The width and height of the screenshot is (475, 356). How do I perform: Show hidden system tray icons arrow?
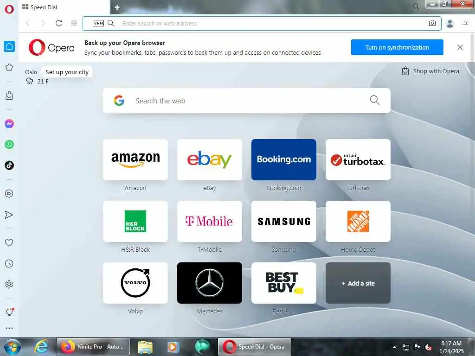tap(394, 347)
